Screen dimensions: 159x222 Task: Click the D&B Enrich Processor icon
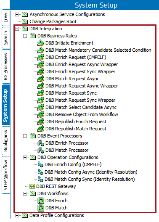pos(41,143)
